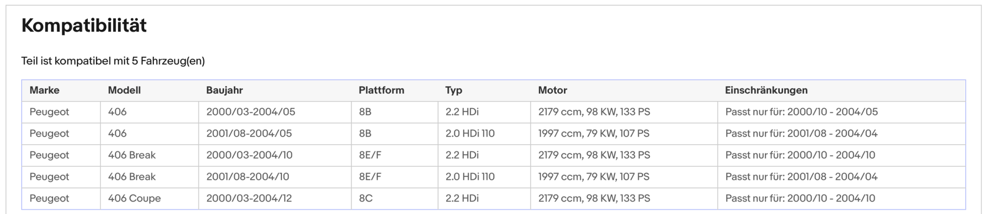Click the "Teil ist kompatibel mit 5 Fahrzeug(en)" text

point(113,61)
